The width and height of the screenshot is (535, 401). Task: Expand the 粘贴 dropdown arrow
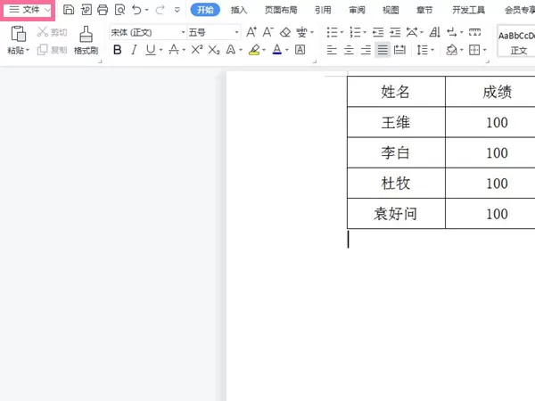(x=28, y=51)
